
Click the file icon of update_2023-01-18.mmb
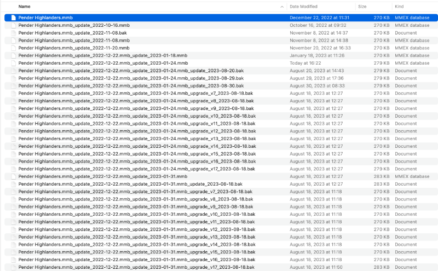[13, 55]
